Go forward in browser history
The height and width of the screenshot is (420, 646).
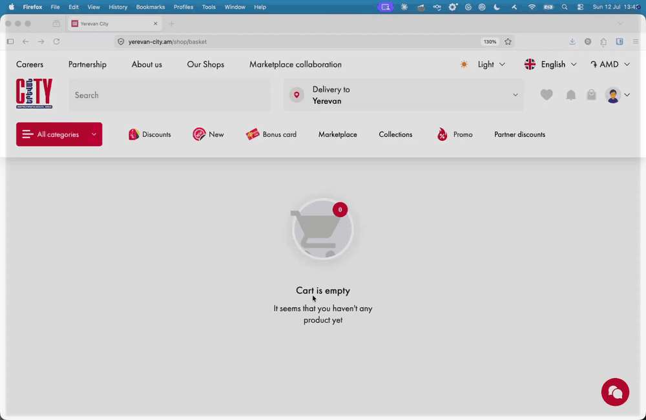coord(41,41)
